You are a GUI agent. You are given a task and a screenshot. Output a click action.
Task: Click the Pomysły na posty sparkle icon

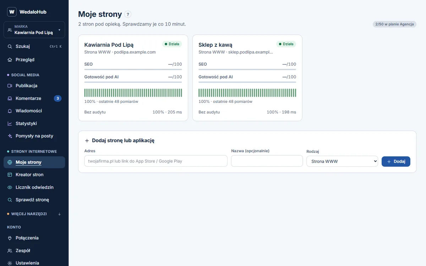click(10, 136)
